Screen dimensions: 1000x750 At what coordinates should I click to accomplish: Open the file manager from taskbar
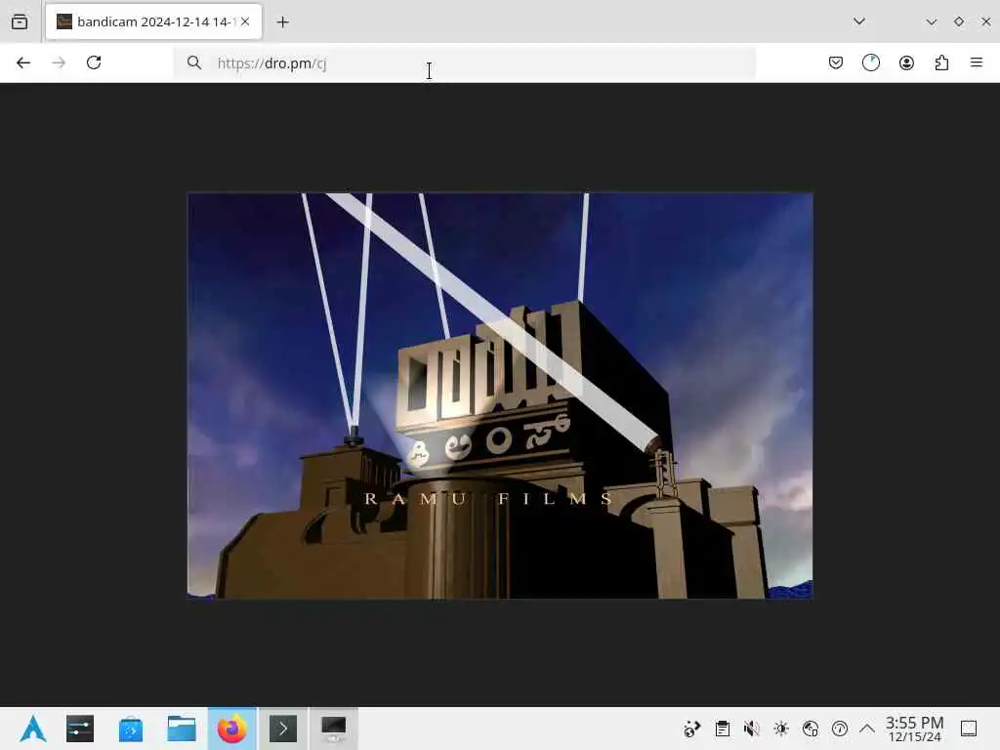182,729
